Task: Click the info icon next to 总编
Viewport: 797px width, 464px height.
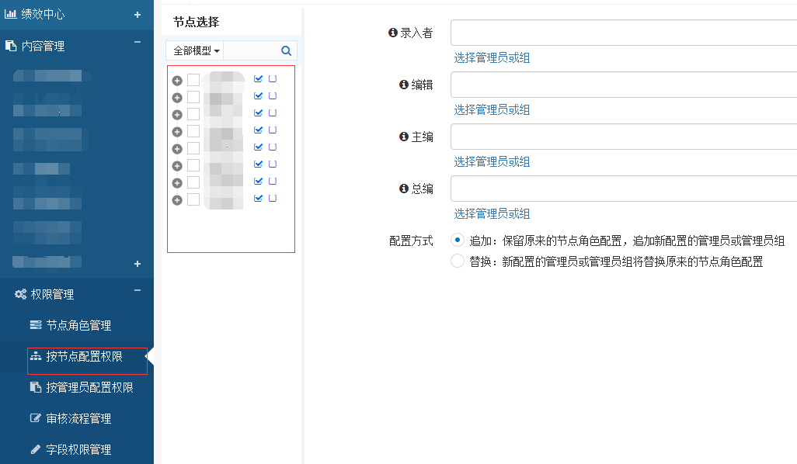Action: tap(403, 189)
